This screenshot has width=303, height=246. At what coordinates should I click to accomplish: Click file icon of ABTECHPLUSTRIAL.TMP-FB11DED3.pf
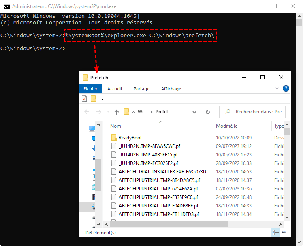[x=114, y=214]
